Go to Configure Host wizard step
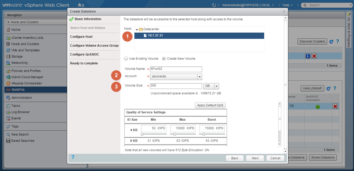The width and height of the screenshot is (354, 171). click(81, 37)
